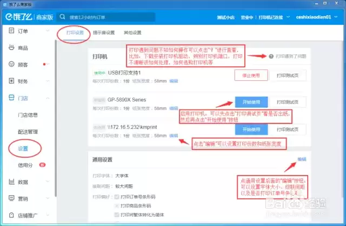Image resolution: width=346 pixels, height=226 pixels.
Task: Enable the 打印将繁体转化为简体 checkbox
Action: click(117, 215)
